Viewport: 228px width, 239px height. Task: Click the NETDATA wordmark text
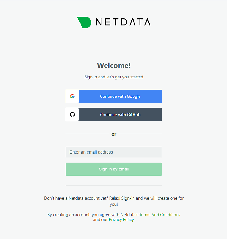pos(123,22)
